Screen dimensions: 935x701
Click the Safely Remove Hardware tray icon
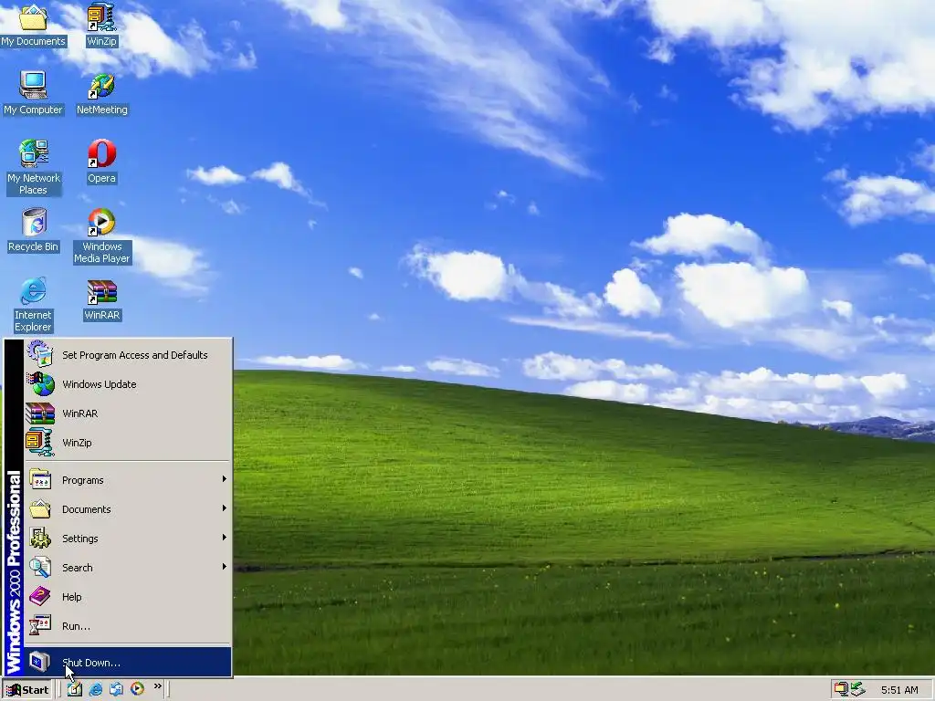coord(857,690)
